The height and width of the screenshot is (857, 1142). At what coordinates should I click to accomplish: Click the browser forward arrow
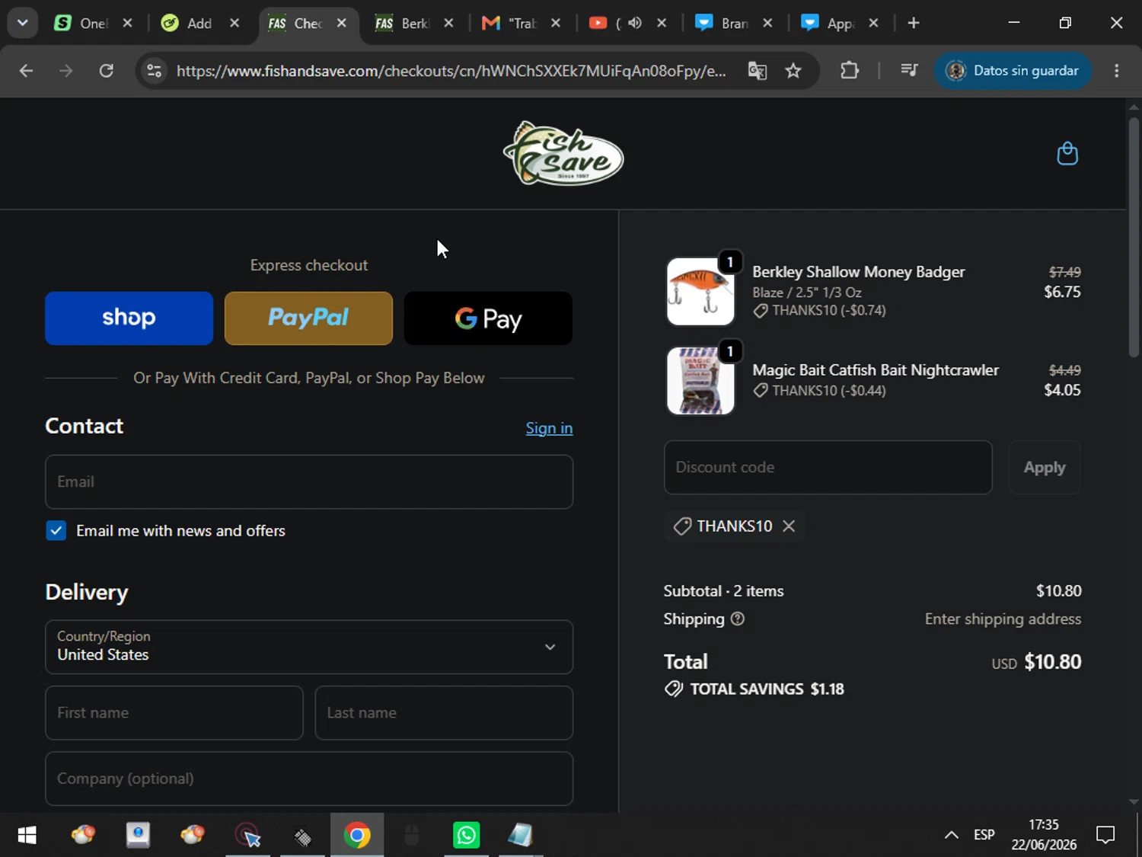(66, 71)
